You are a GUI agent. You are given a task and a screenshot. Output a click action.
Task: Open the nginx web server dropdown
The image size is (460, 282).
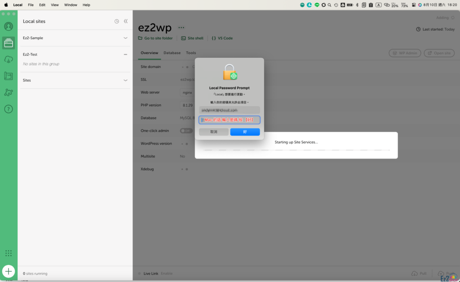pos(187,93)
